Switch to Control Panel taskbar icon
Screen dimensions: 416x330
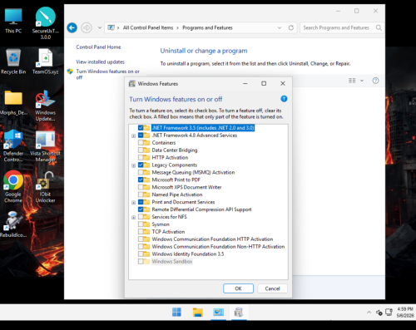[x=218, y=312]
